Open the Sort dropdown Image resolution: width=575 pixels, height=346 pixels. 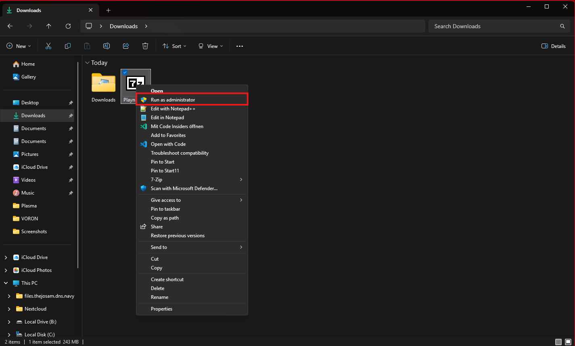click(174, 46)
